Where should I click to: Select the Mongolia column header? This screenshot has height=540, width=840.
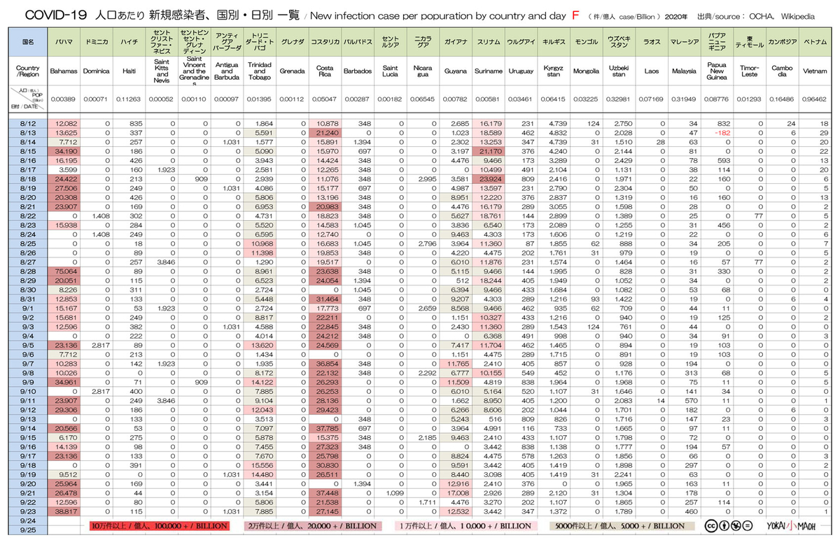point(586,71)
